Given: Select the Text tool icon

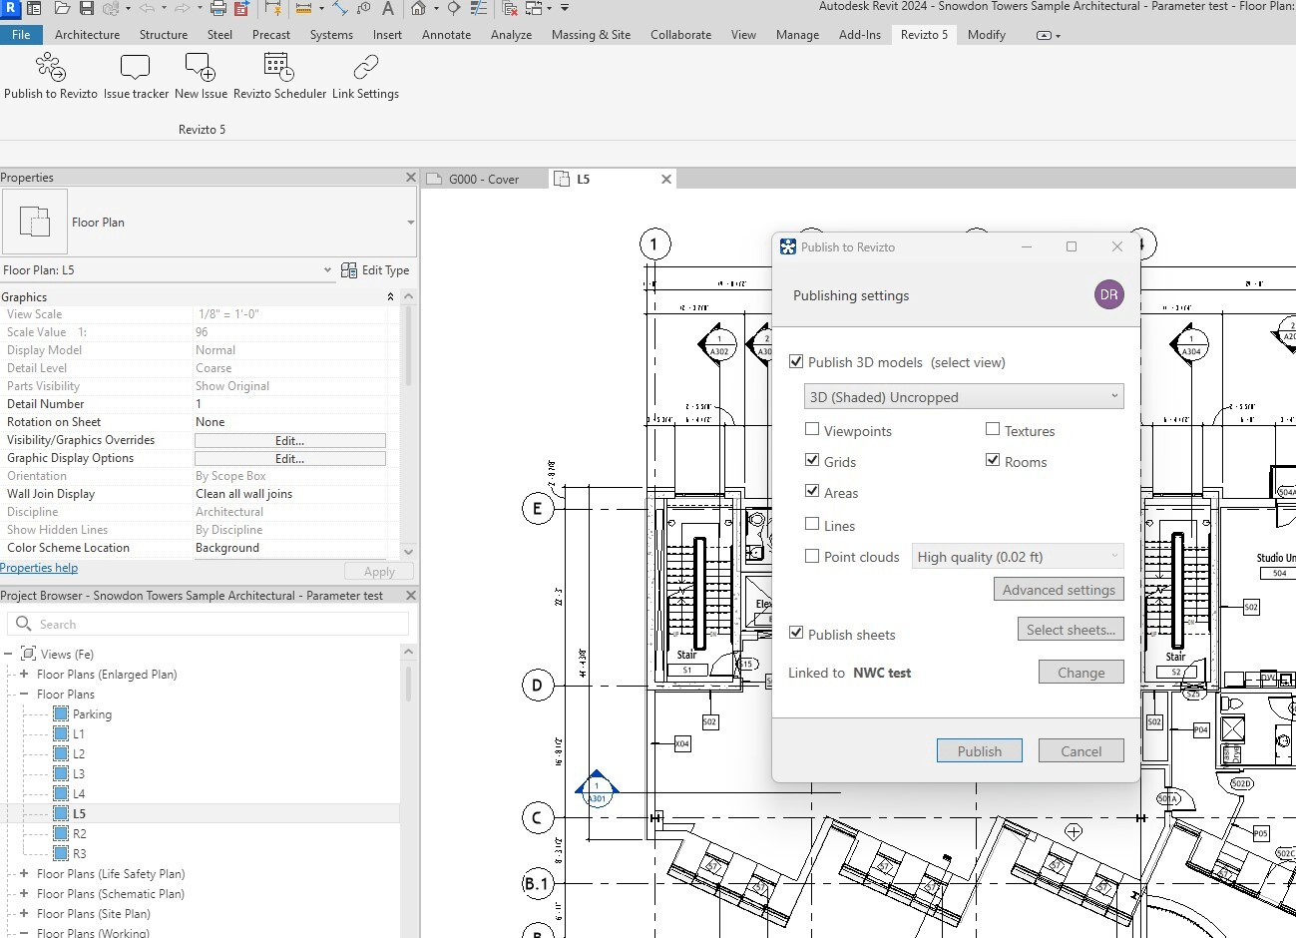Looking at the screenshot, I should [388, 8].
